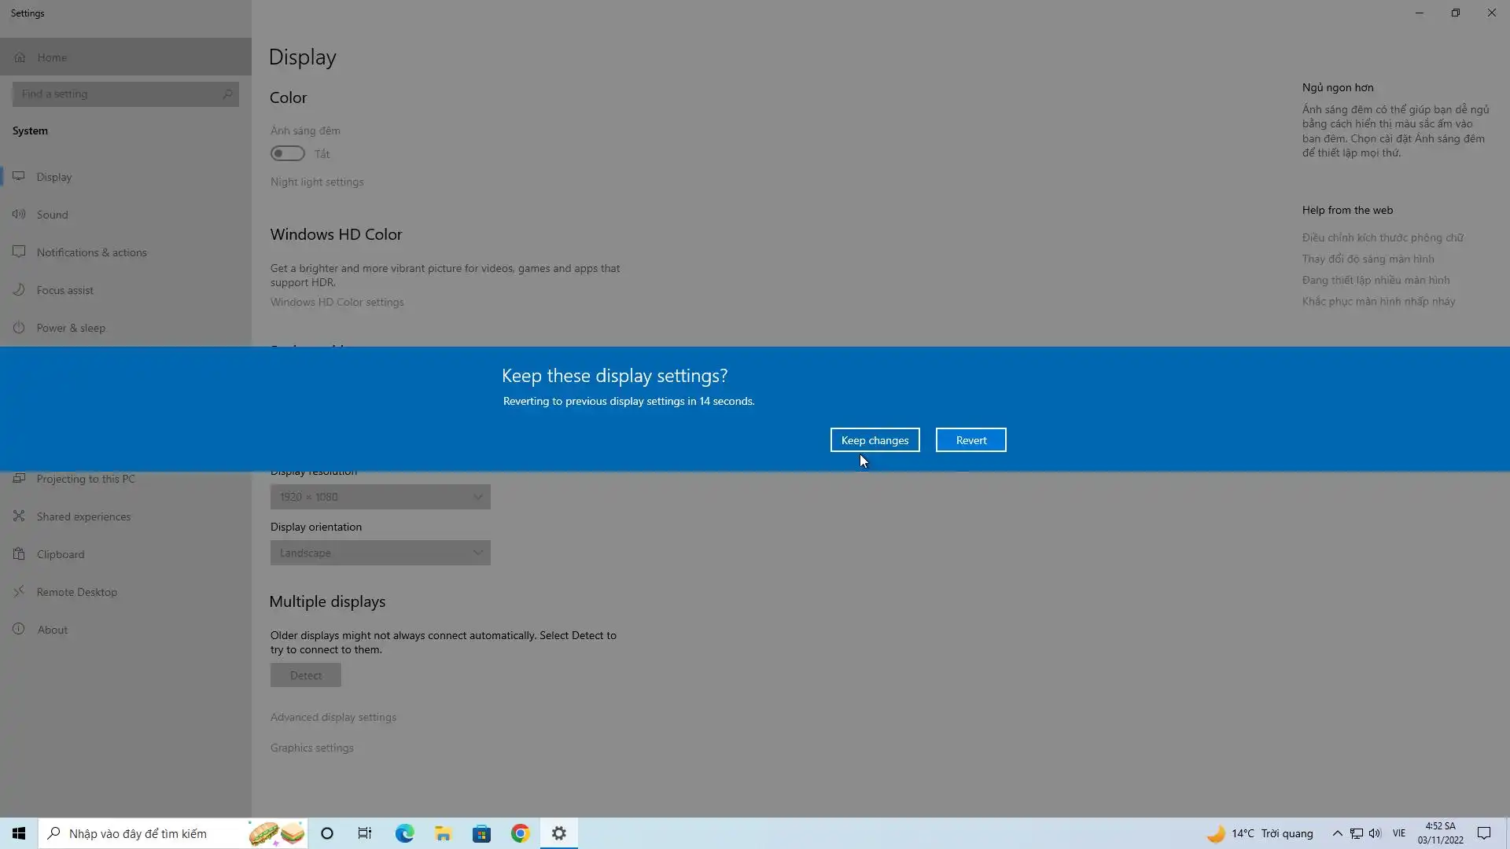This screenshot has width=1510, height=849.
Task: Click the Revert button
Action: [x=970, y=440]
